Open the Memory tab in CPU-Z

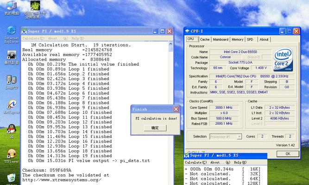tap(237, 39)
